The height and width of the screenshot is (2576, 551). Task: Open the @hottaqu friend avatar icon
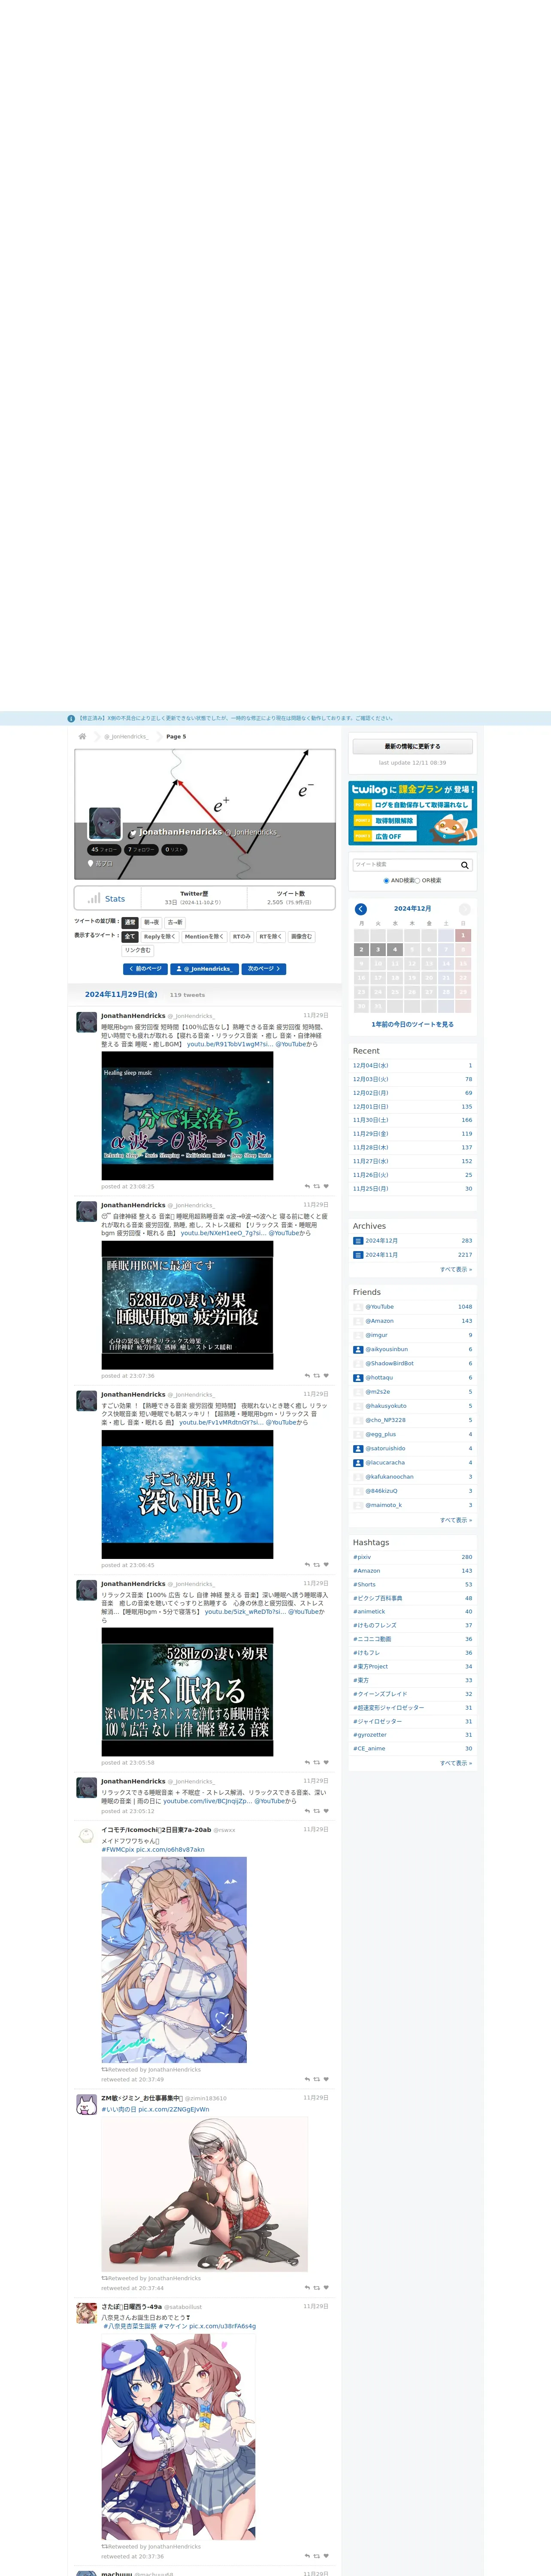tap(358, 1378)
